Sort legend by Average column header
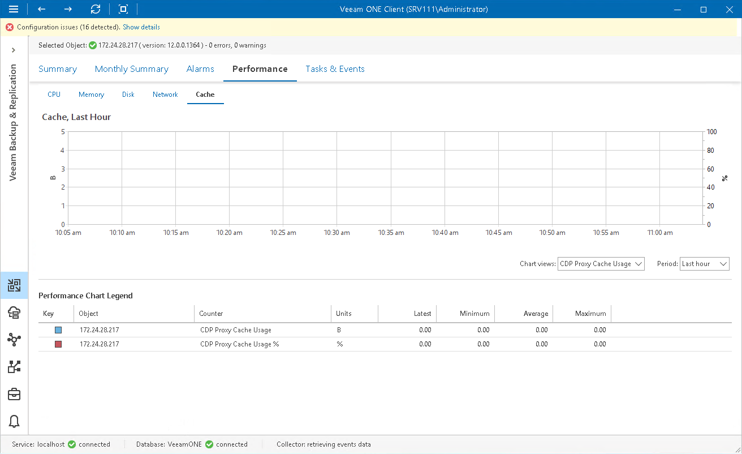The height and width of the screenshot is (454, 742). (524, 314)
